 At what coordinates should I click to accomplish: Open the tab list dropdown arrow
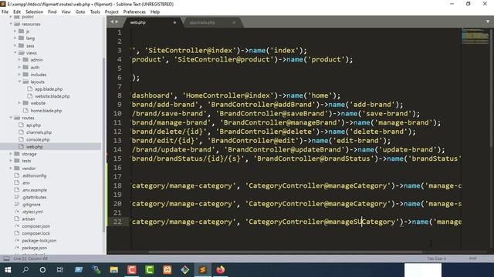[x=488, y=22]
